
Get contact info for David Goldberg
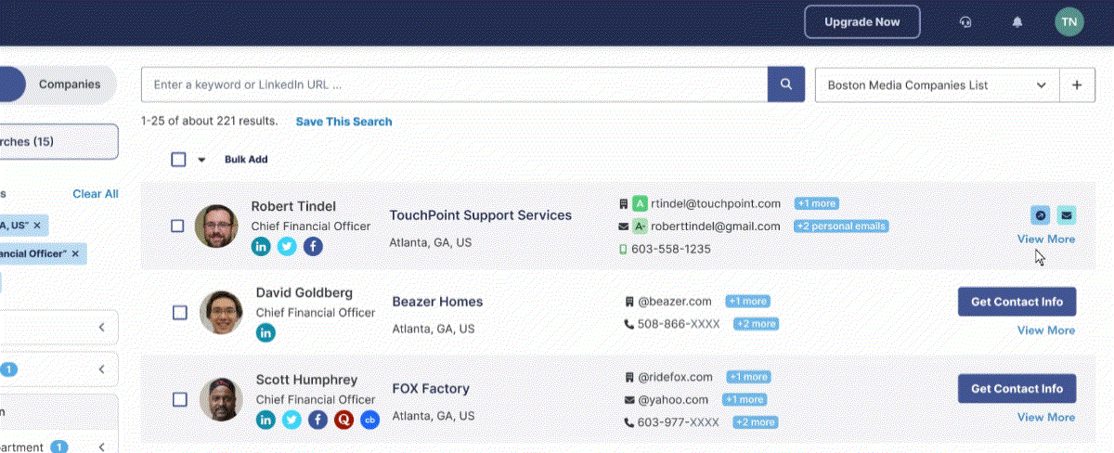pyautogui.click(x=1017, y=302)
